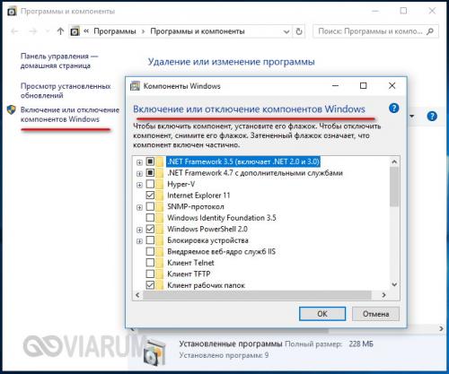Uncheck the Internet Explorer 11 checkbox

[150, 196]
